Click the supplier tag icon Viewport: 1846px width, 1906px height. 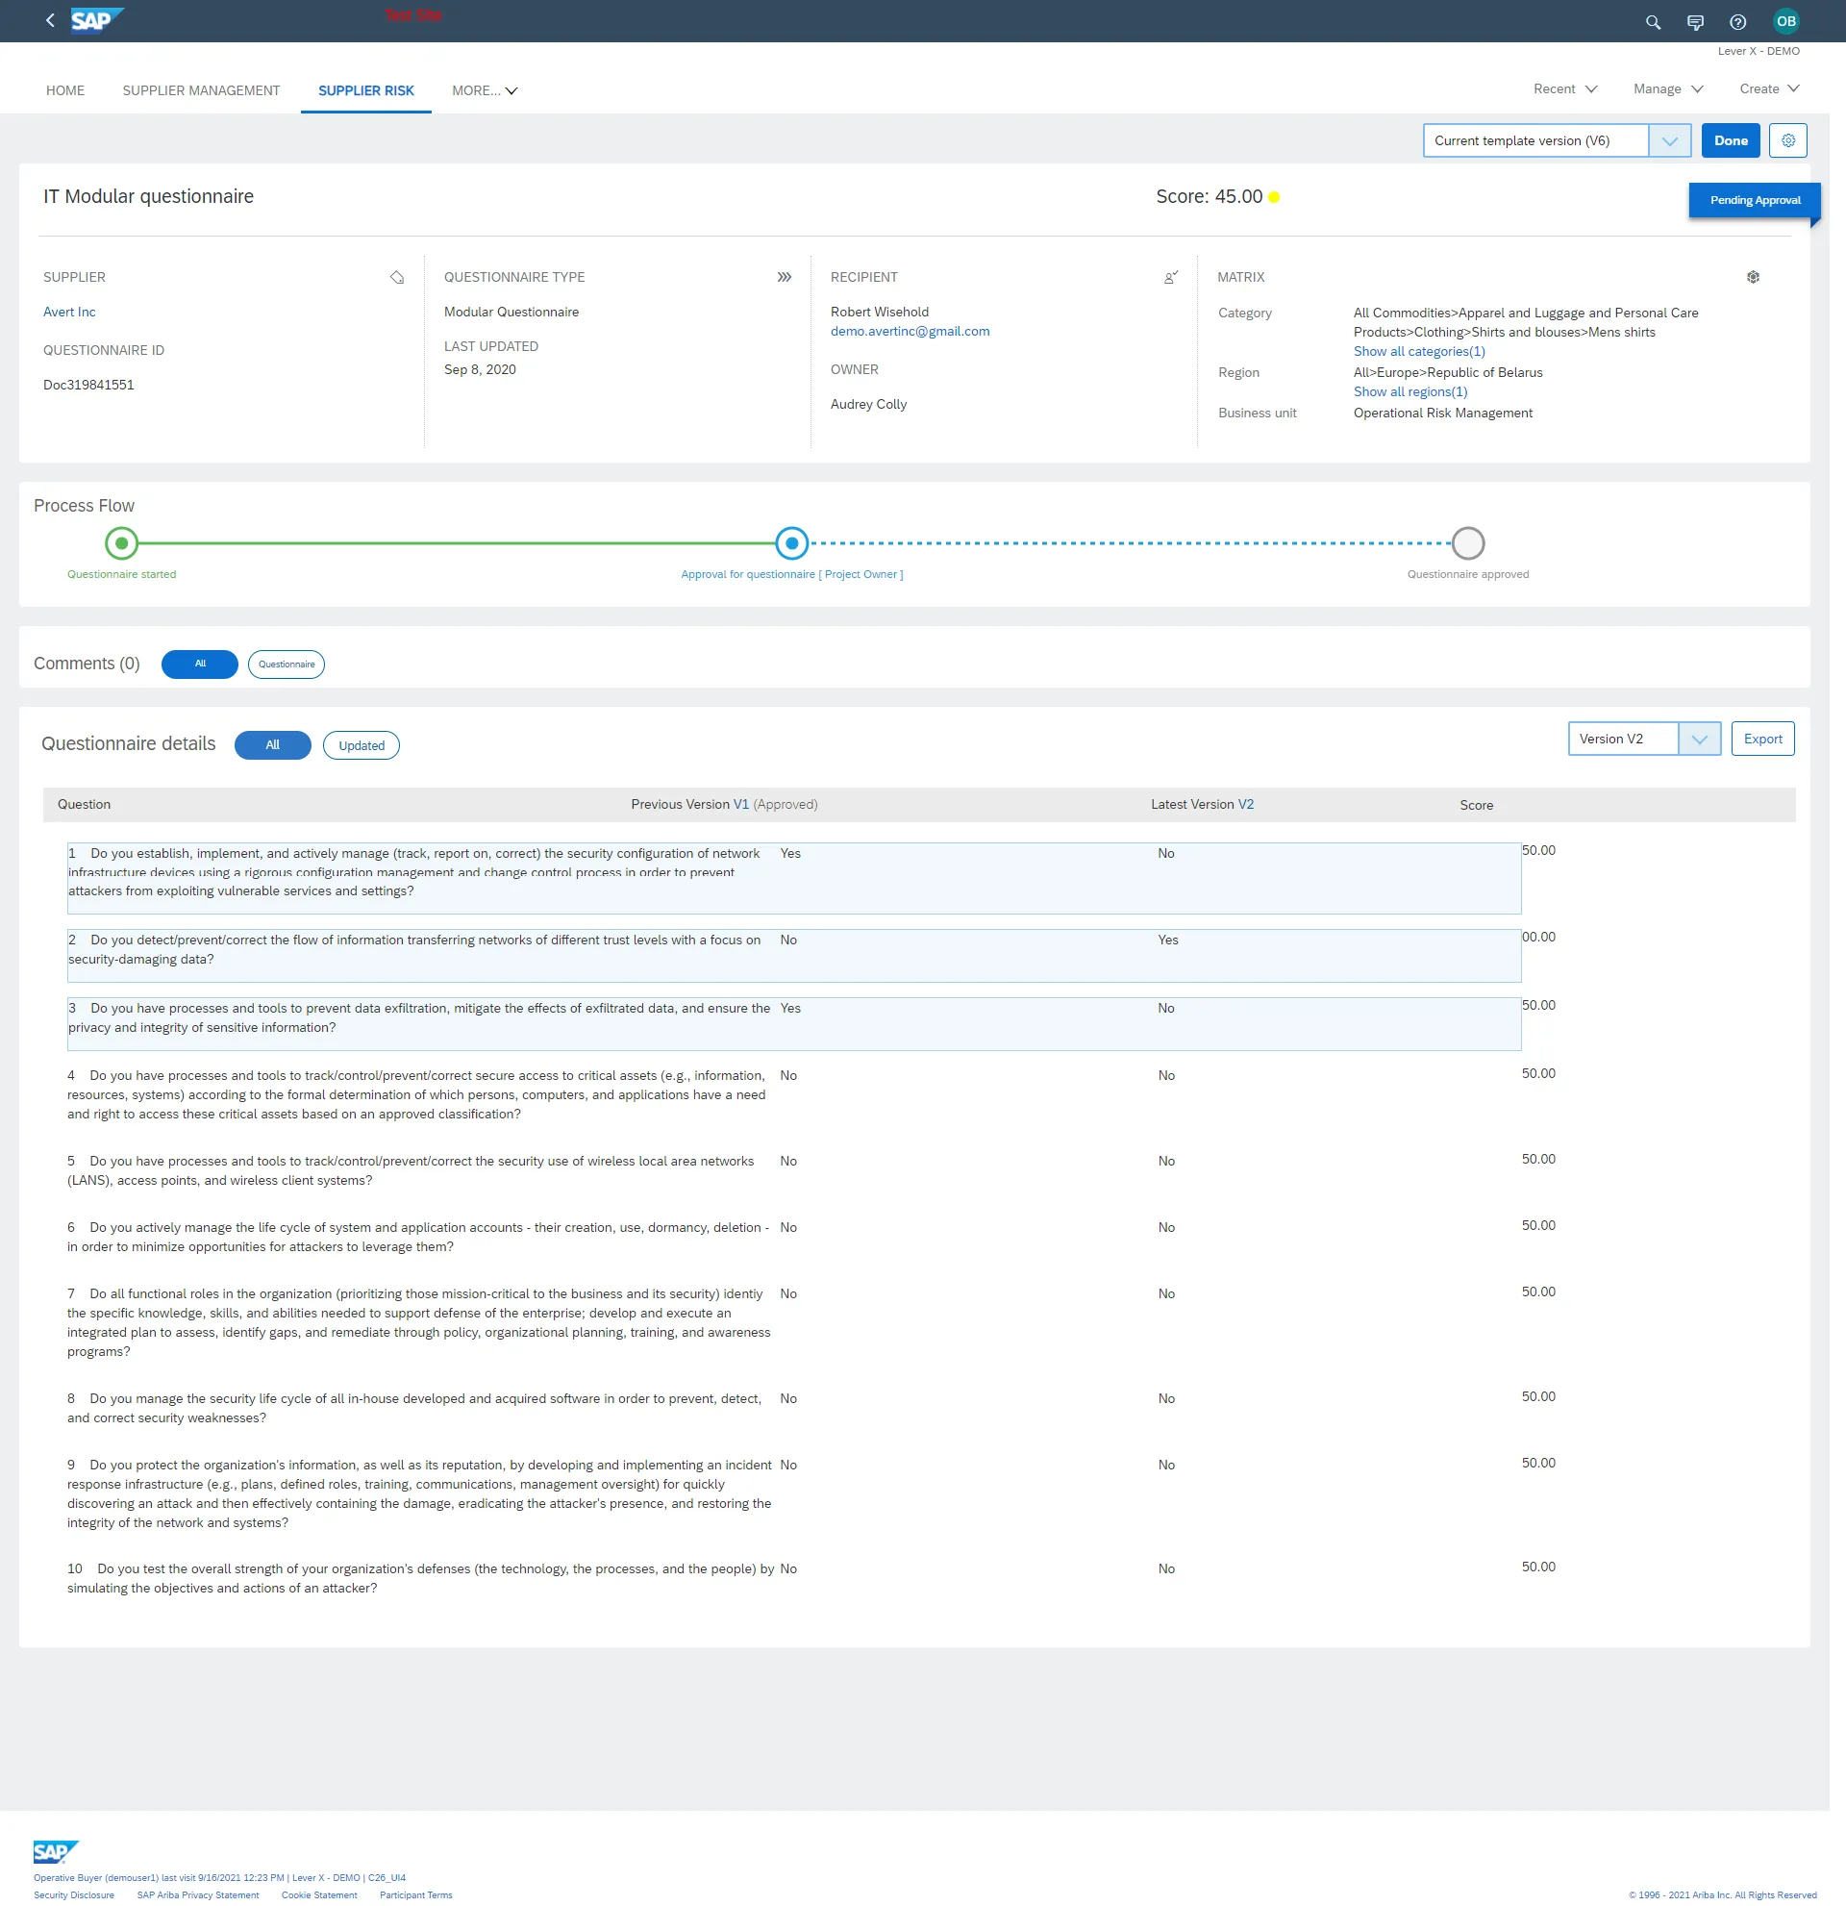click(x=397, y=277)
